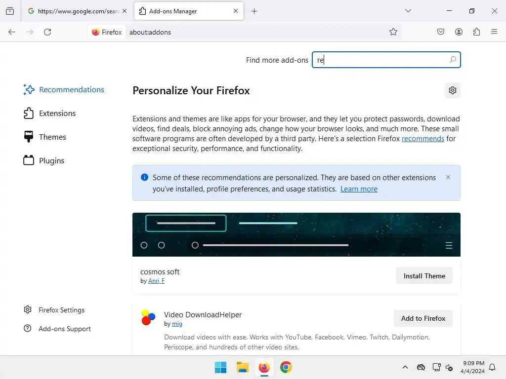The width and height of the screenshot is (506, 379).
Task: Open Plugins category in sidebar
Action: (x=44, y=160)
